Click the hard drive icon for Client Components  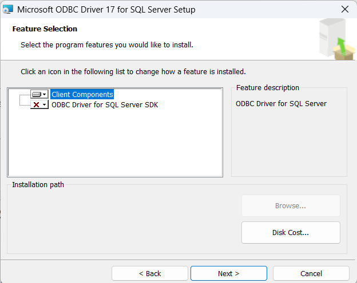(x=37, y=94)
